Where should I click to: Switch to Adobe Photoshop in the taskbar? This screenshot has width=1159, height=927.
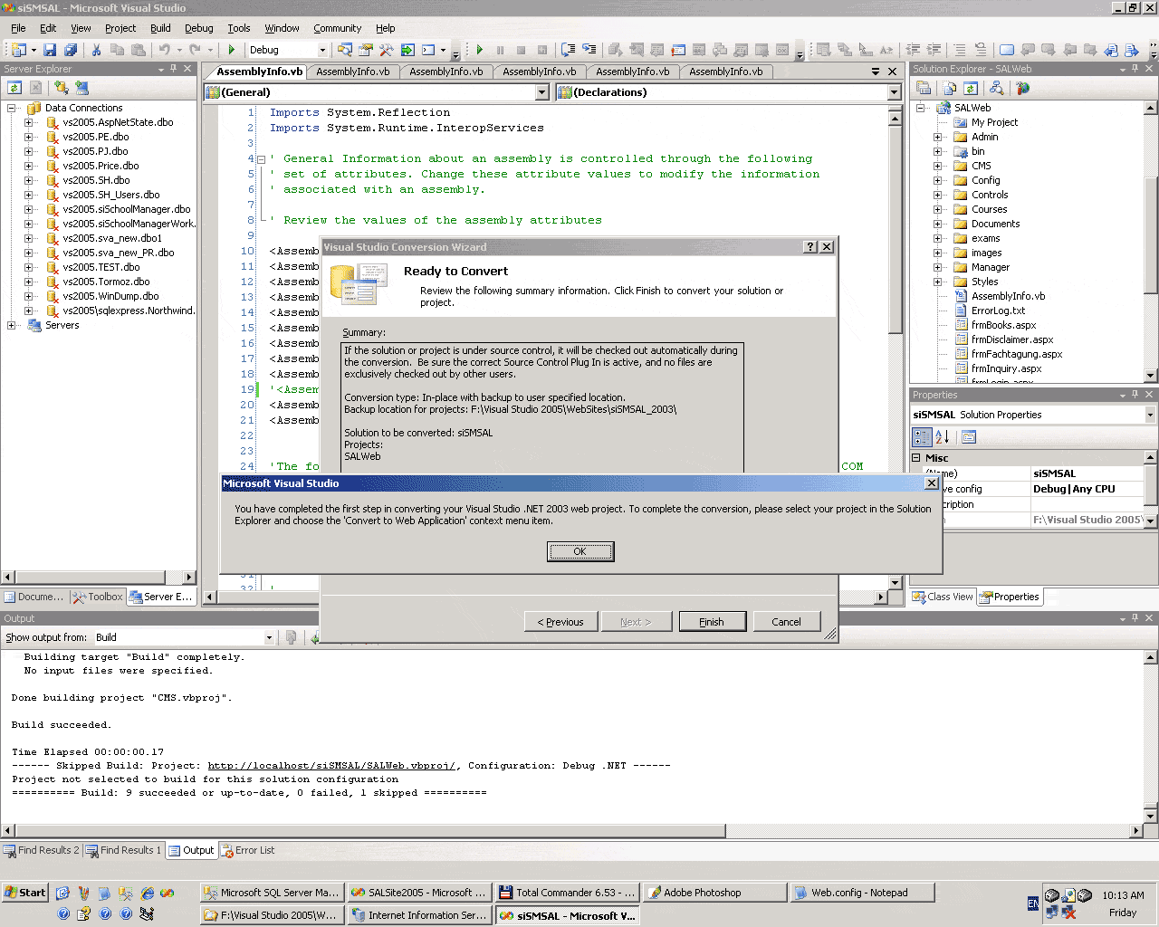click(x=715, y=893)
